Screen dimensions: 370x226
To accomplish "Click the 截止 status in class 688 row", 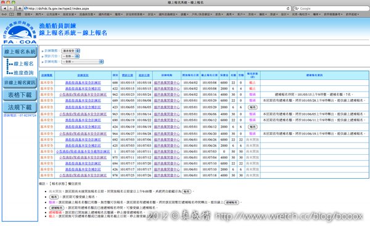I will point(252,83).
